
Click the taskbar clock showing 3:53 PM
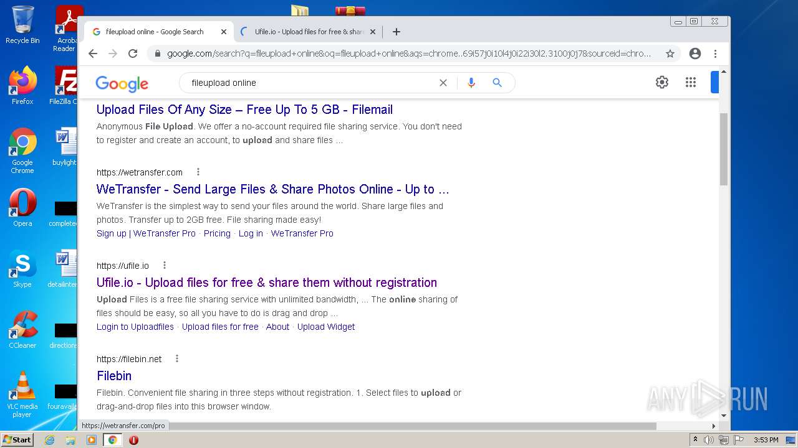coord(766,440)
